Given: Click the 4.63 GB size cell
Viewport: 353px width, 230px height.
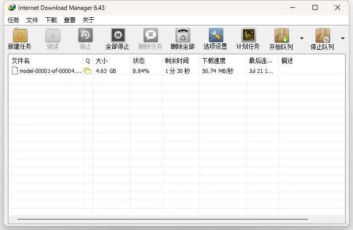Looking at the screenshot, I should [x=106, y=71].
